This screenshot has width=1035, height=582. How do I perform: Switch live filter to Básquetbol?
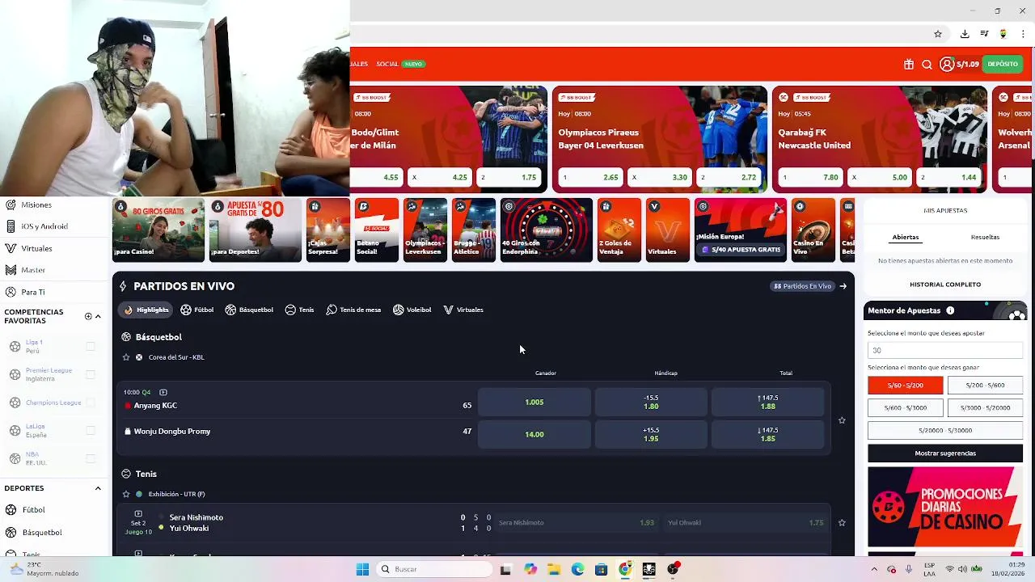[x=249, y=310]
